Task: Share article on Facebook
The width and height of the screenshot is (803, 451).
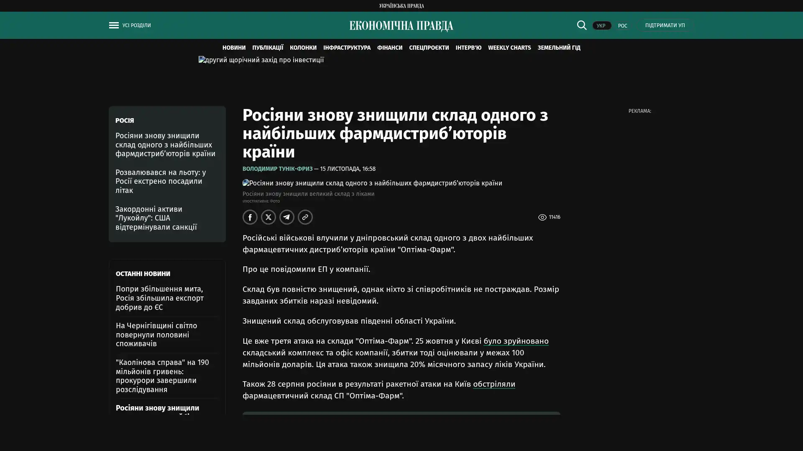Action: coord(250,217)
